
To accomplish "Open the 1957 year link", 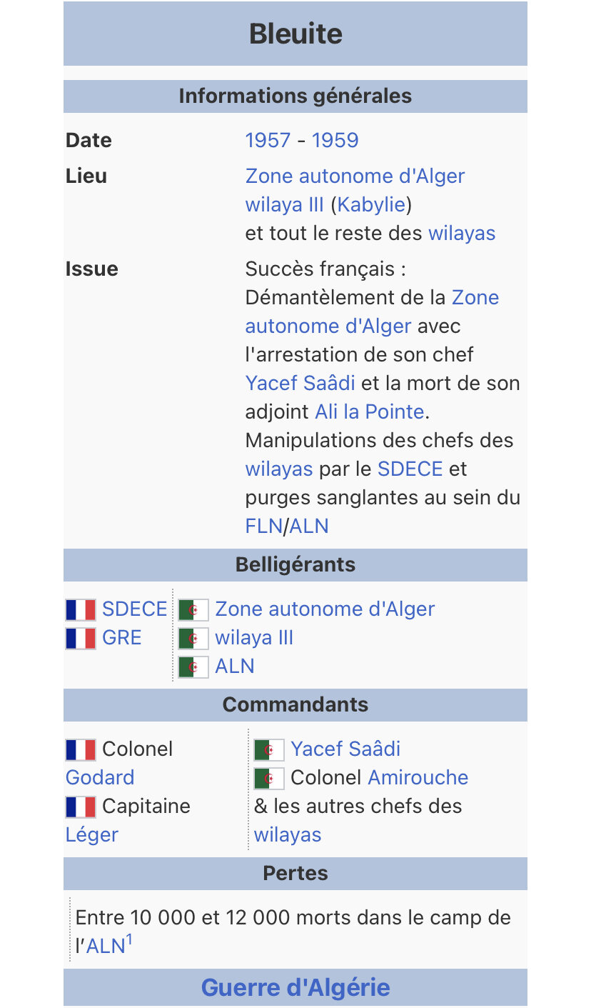I will coord(268,140).
